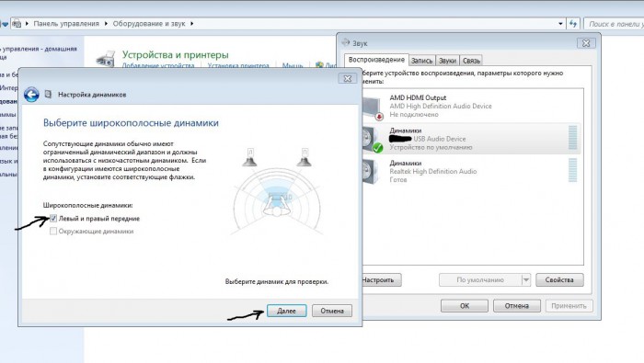The width and height of the screenshot is (644, 363).
Task: Uncheck Левый и правый передние checkbox
Action: click(x=53, y=219)
